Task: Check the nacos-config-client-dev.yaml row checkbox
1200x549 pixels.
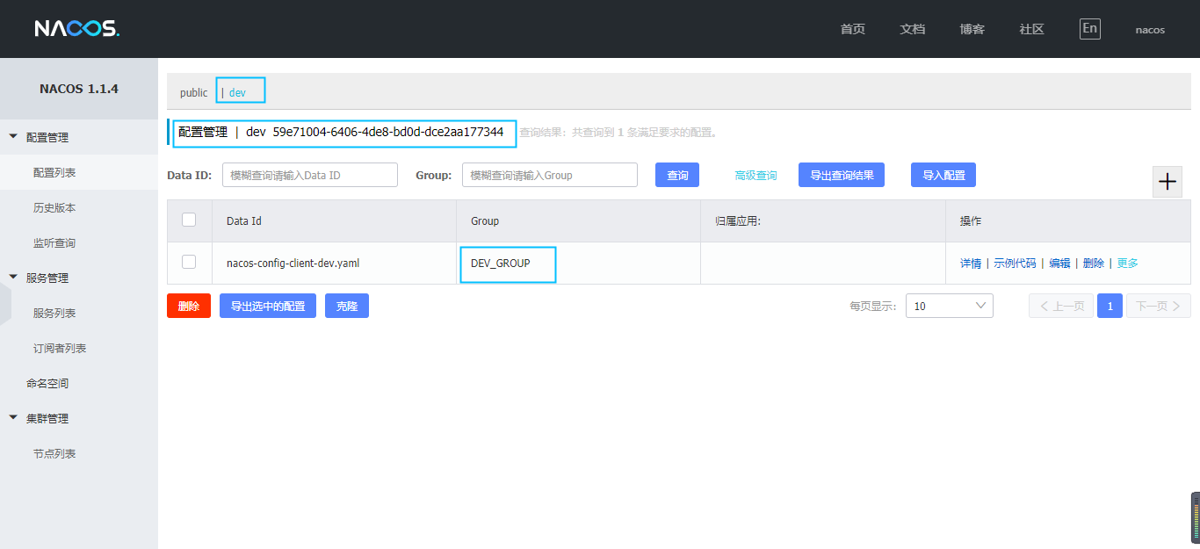Action: coord(189,262)
